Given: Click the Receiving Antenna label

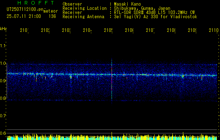Looking at the screenshot, I should (x=84, y=17).
